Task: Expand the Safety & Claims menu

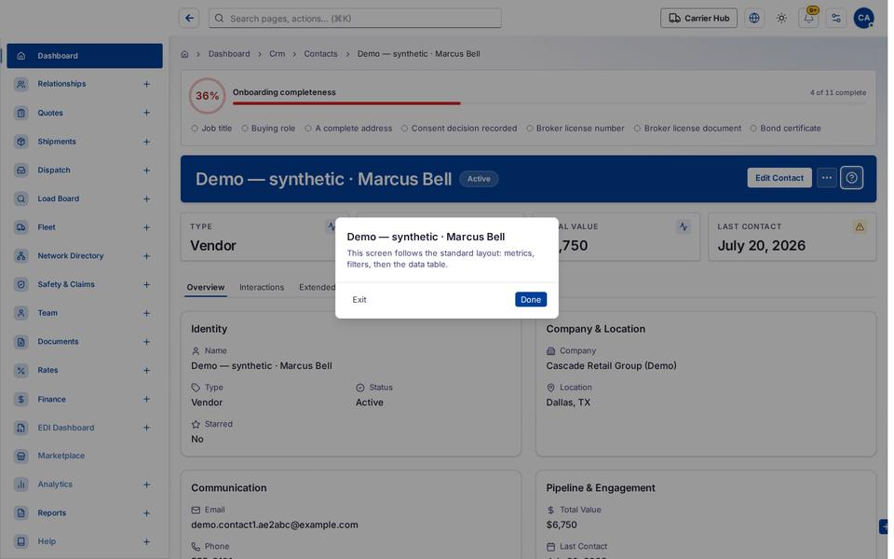Action: click(x=146, y=285)
